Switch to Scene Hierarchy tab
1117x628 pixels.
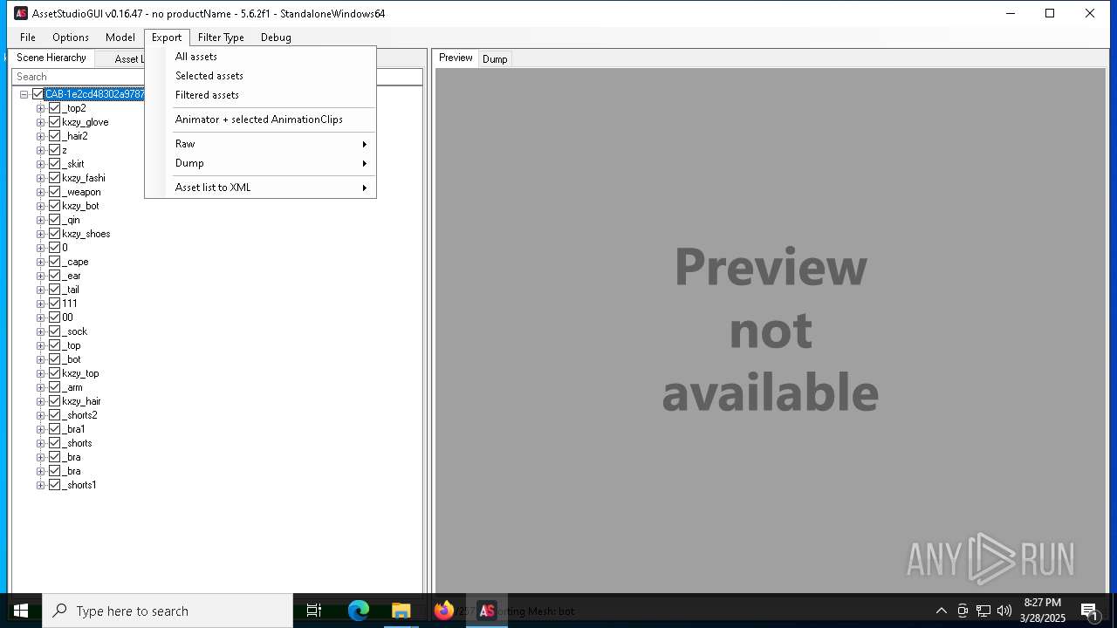(51, 58)
